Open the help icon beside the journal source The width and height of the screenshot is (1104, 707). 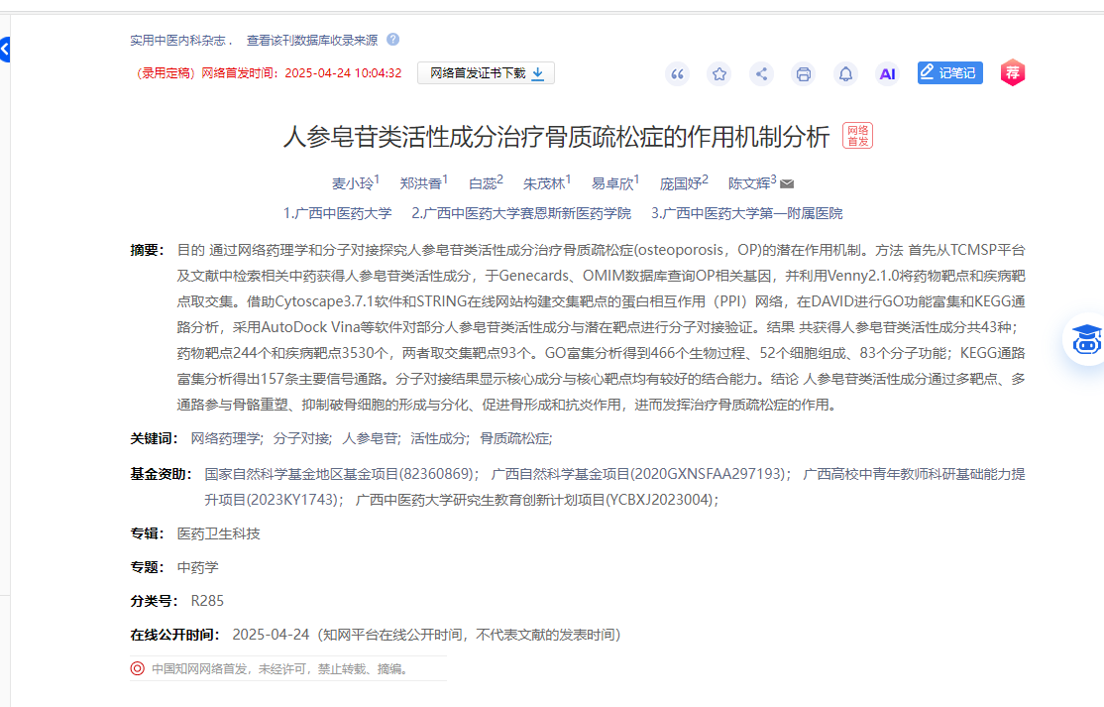(394, 41)
